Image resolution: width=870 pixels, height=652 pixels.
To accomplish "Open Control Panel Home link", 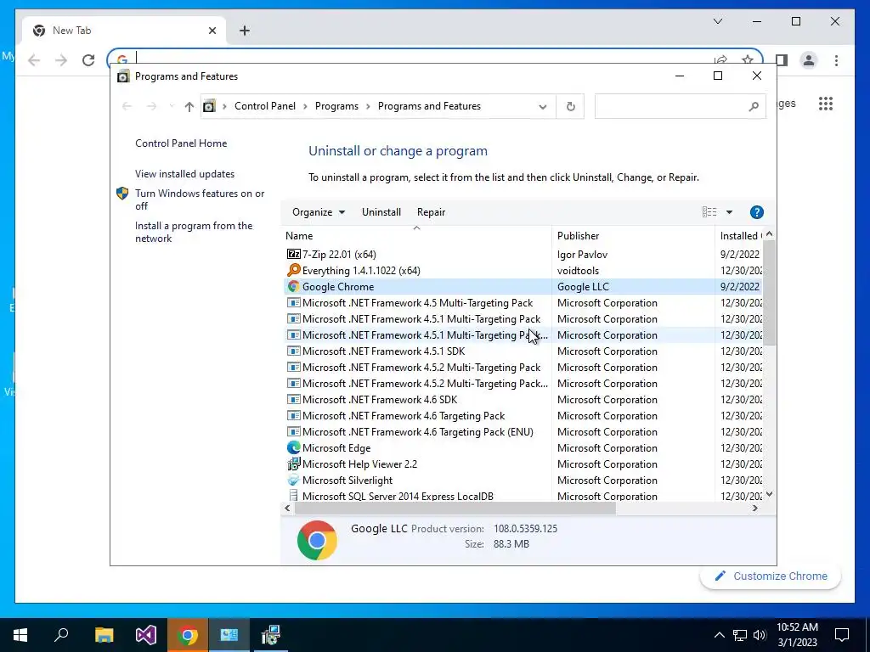I will (x=181, y=143).
